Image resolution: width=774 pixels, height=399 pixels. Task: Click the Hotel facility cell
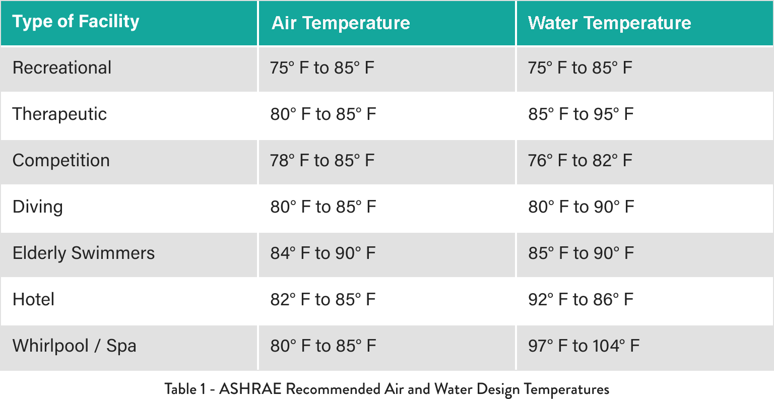[33, 300]
